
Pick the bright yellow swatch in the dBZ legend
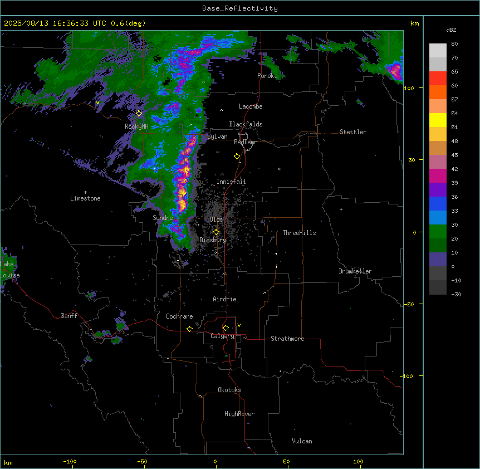(x=438, y=120)
